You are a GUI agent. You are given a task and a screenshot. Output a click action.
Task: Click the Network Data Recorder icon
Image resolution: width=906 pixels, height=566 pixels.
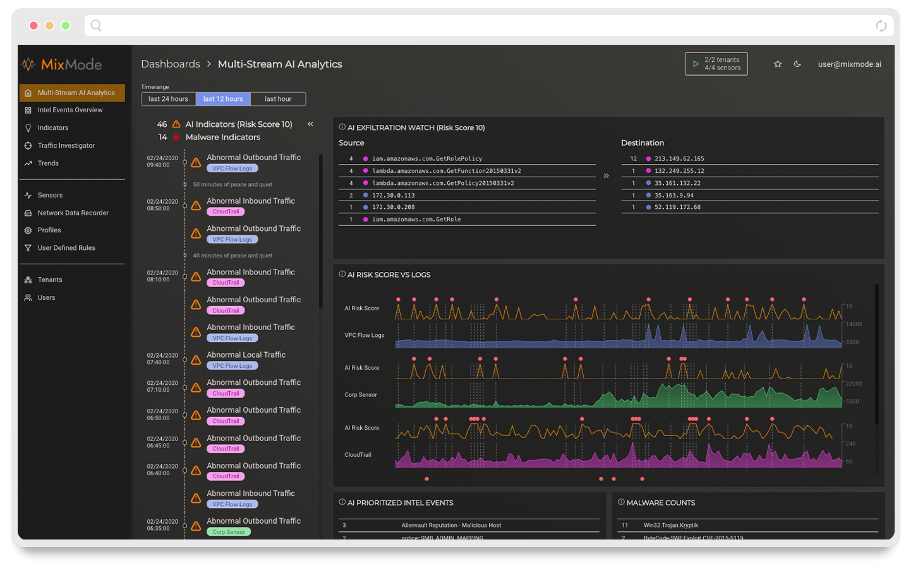pos(28,213)
